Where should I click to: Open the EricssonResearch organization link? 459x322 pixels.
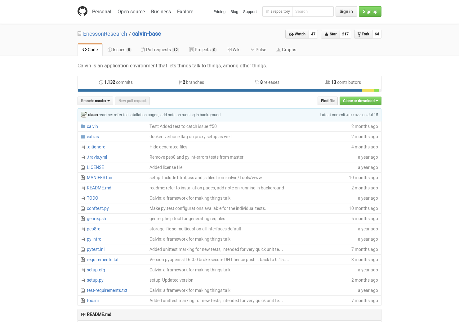(105, 34)
